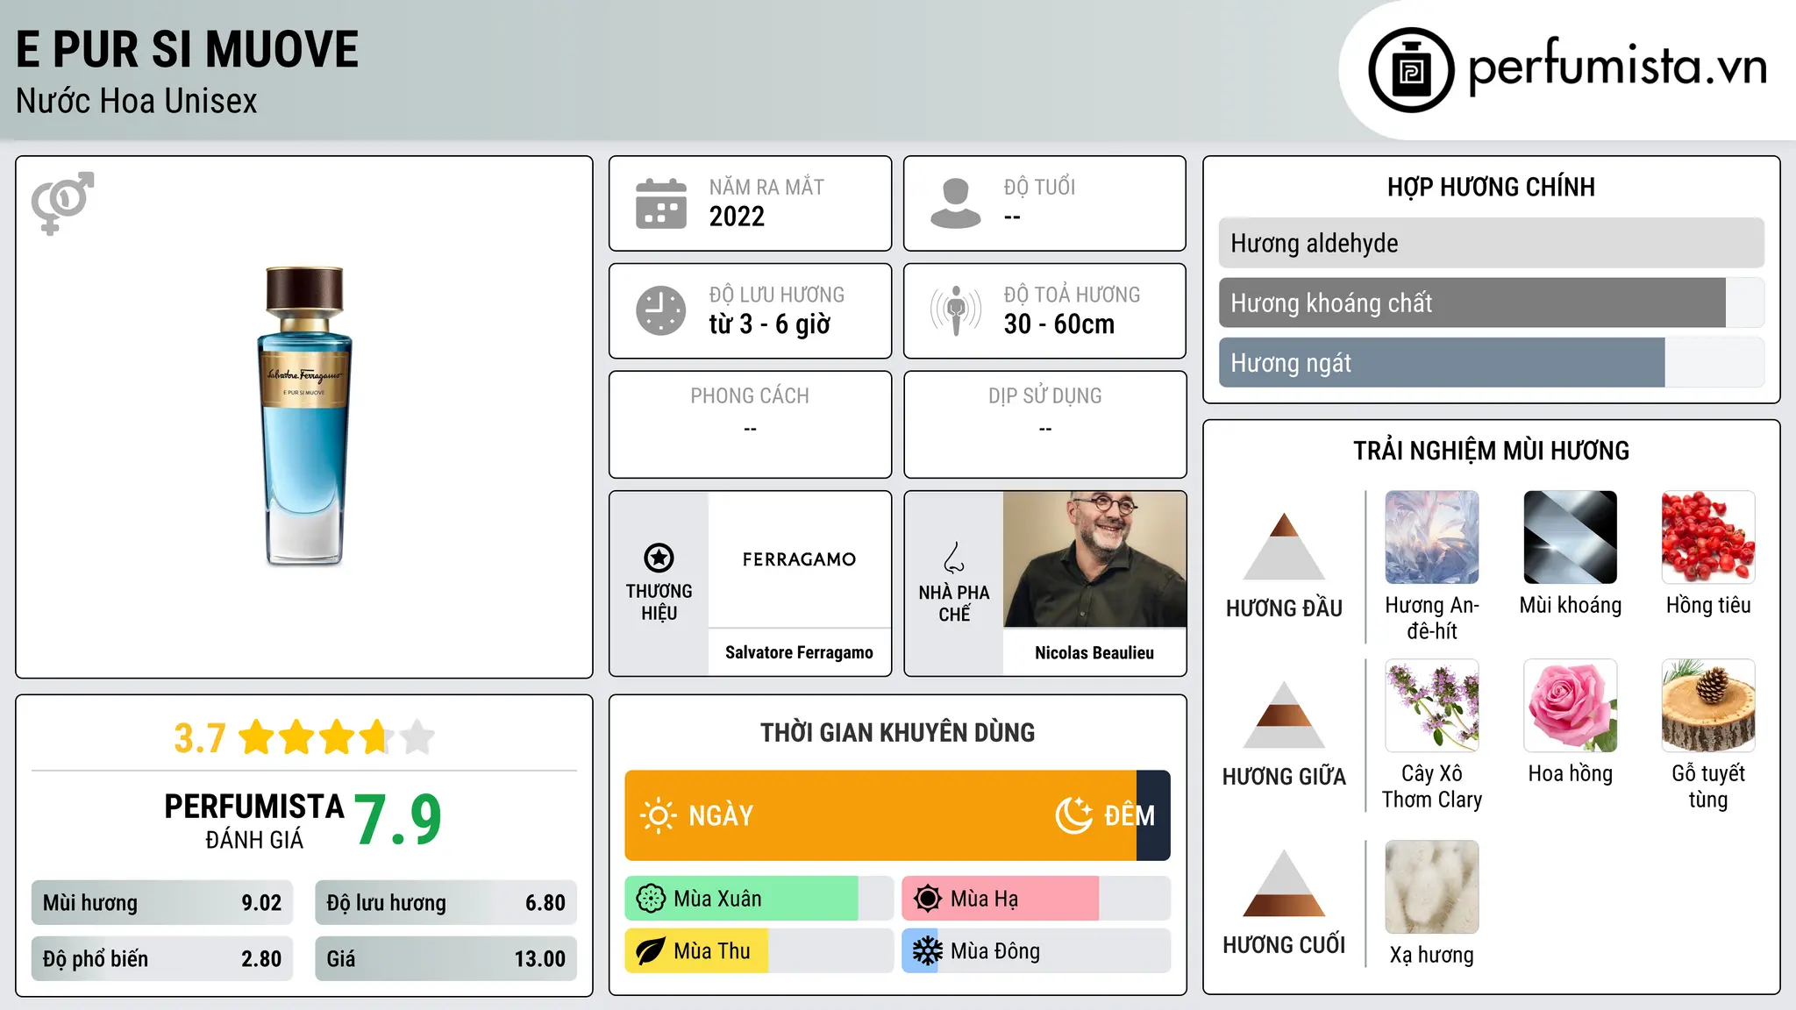The width and height of the screenshot is (1796, 1010).
Task: Click the perfumista.vn bottle logo icon
Action: coord(1411,70)
